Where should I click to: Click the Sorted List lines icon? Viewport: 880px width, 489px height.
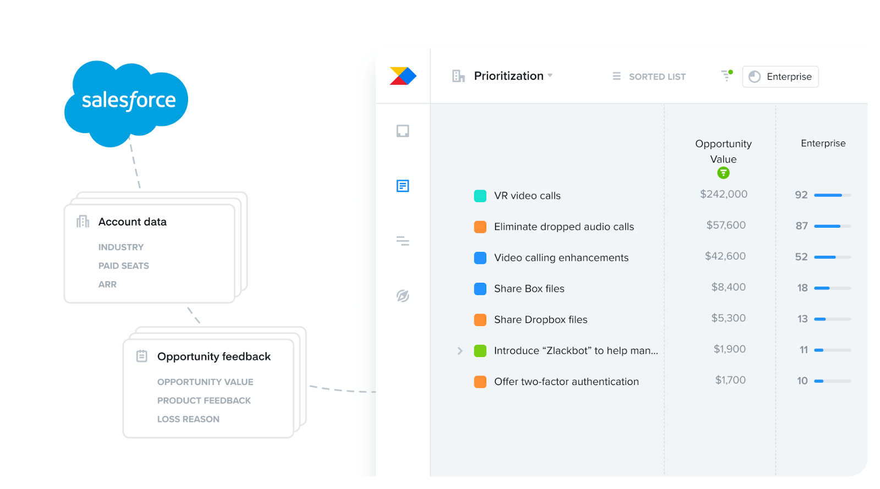[x=617, y=76]
